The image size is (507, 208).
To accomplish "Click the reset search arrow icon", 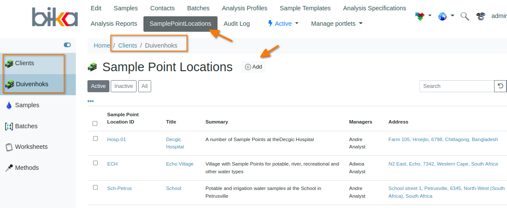I will (x=500, y=86).
